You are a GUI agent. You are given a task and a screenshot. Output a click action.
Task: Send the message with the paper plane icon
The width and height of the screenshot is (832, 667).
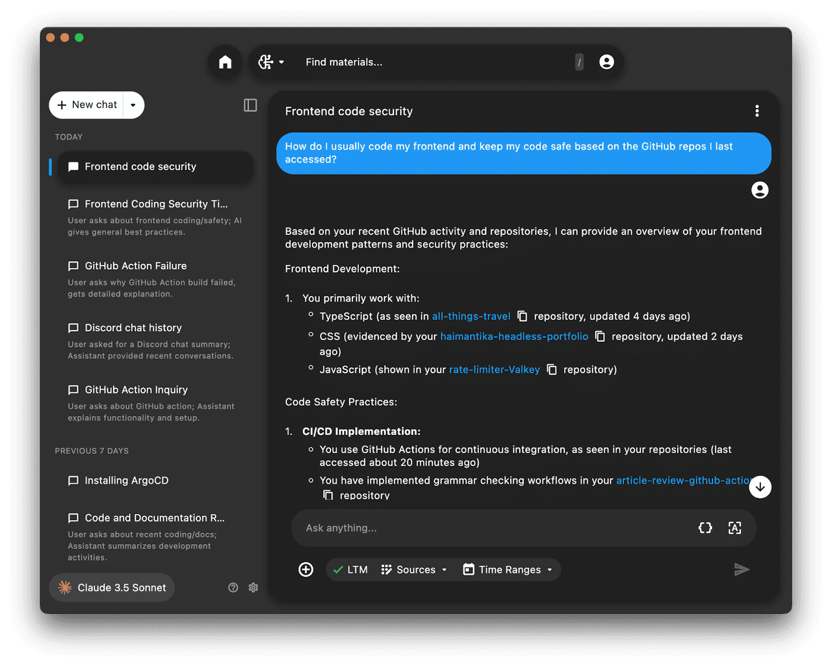pos(742,570)
